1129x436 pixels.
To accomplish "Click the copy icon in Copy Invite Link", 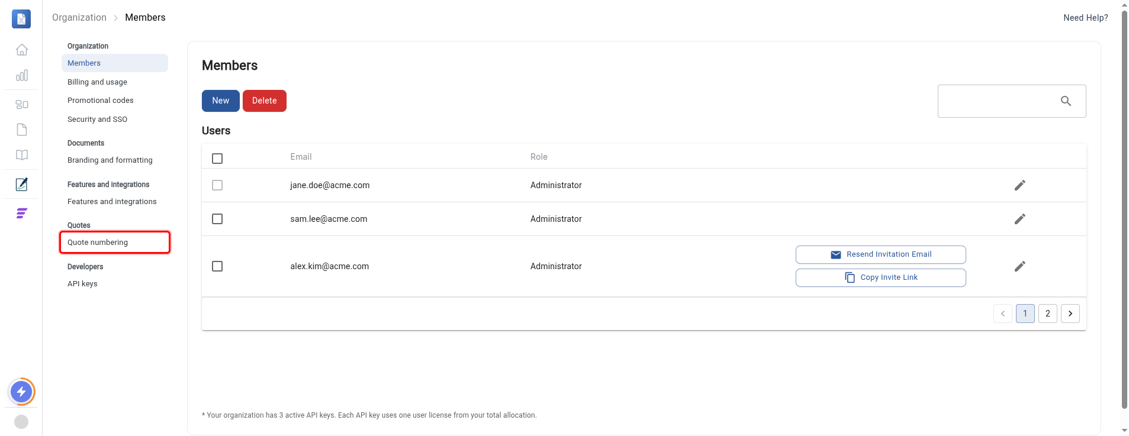I will click(x=850, y=277).
